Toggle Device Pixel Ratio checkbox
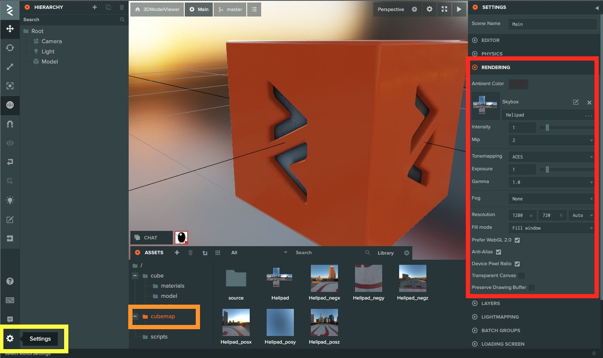 517,264
